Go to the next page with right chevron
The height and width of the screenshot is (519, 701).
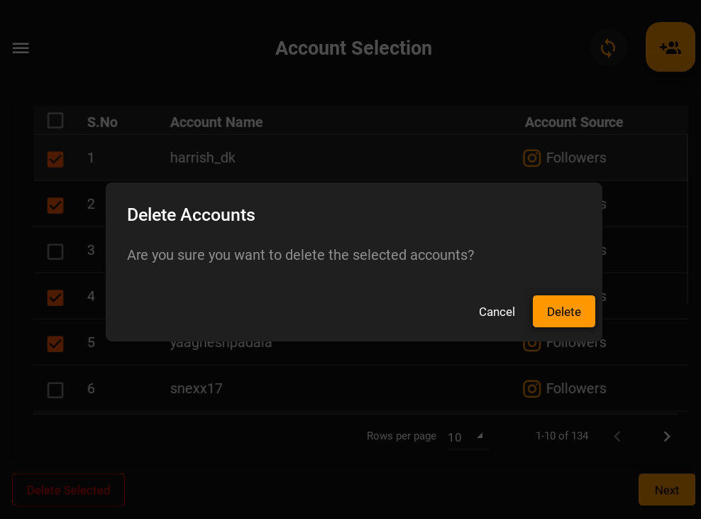click(x=666, y=436)
